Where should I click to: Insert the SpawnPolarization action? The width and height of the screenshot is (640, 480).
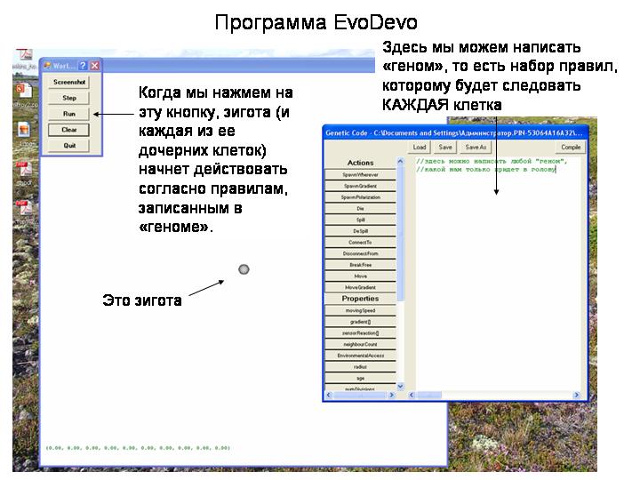tap(360, 197)
